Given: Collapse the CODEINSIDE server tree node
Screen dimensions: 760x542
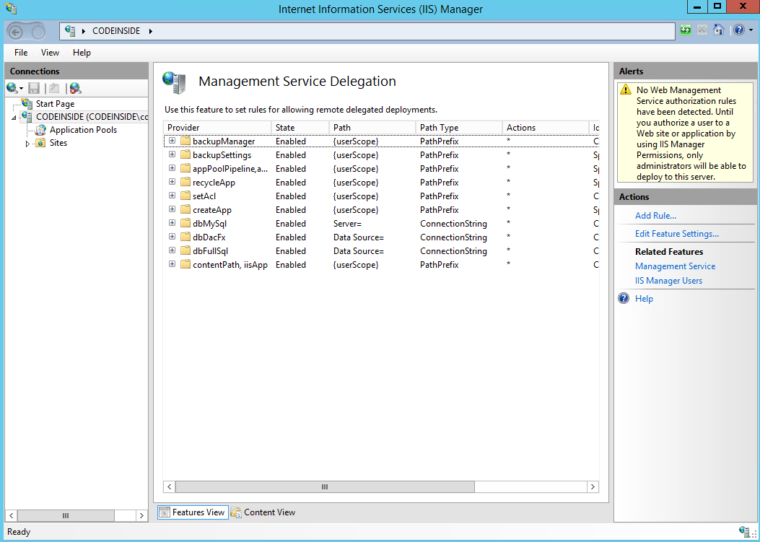Looking at the screenshot, I should [14, 118].
